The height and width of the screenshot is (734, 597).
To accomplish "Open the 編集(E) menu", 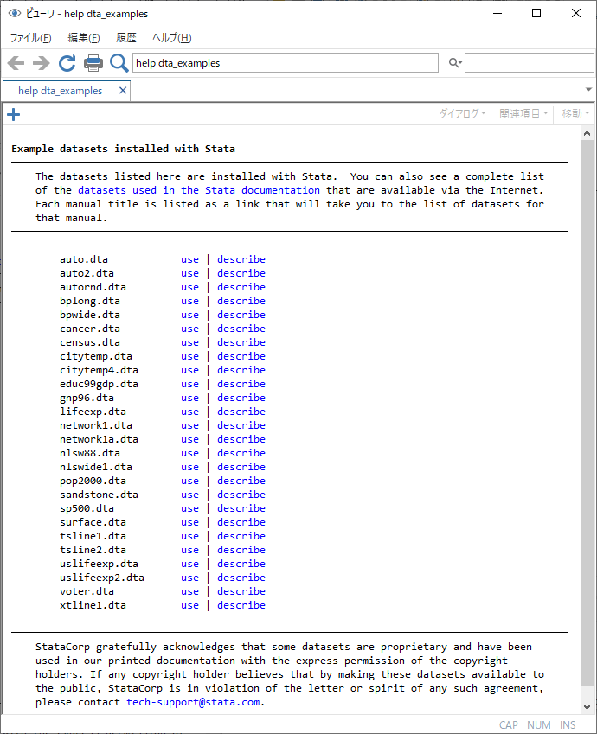I will (x=83, y=38).
